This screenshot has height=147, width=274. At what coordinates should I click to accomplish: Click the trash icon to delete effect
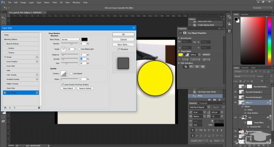39,107
